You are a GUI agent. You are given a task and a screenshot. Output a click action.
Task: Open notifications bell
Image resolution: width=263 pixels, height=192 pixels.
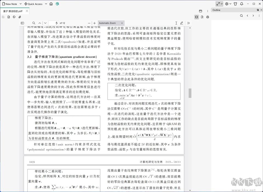242,4
